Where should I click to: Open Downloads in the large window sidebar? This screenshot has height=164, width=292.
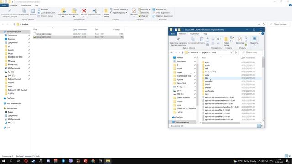[x=12, y=36]
